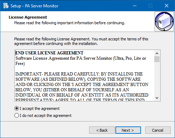Click the 'IMPORTANT- PLEASE READ CAREFULLY' line
The image size is (175, 138).
pos(79,74)
